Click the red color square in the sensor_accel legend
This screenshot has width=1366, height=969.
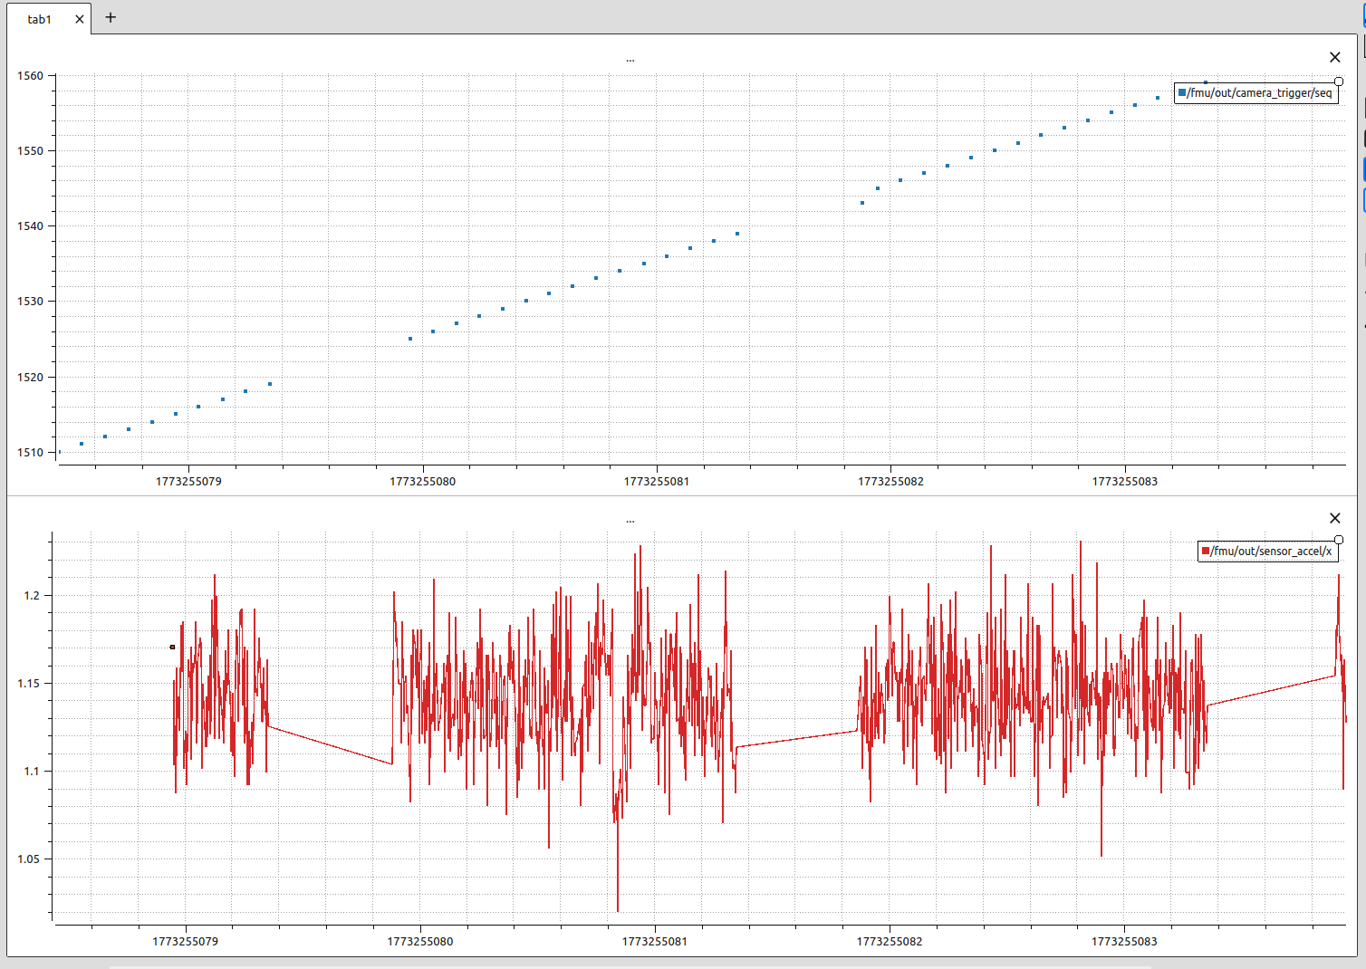click(1206, 551)
